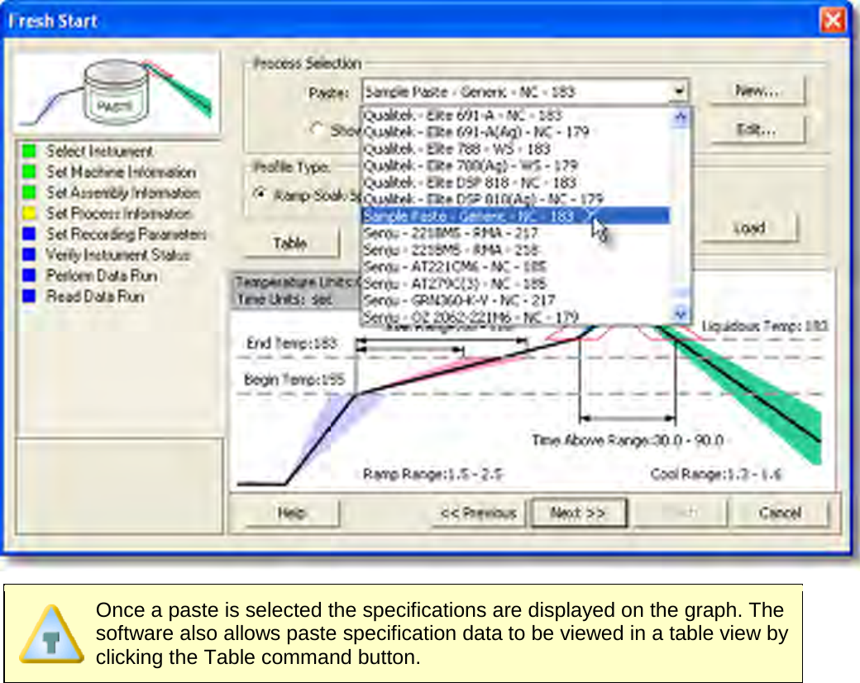Screen dimensions: 860x683
Task: Click the paste list scroll down arrow
Action: click(x=680, y=313)
